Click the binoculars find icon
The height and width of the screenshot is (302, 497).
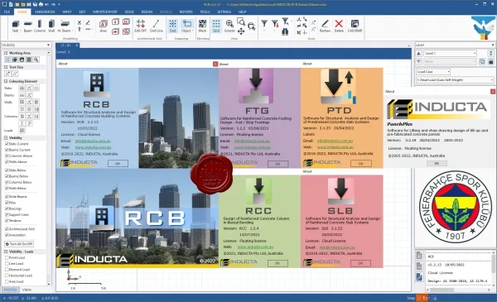[285, 31]
